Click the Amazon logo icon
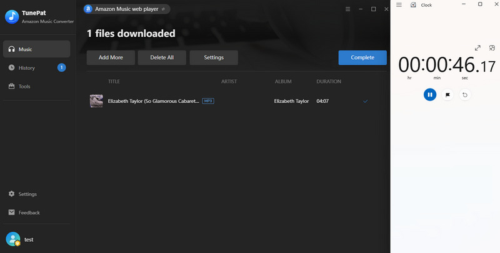500x253 pixels. coord(88,9)
